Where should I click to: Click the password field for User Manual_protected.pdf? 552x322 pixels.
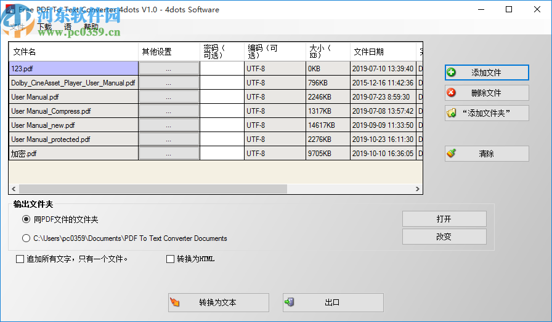point(222,139)
